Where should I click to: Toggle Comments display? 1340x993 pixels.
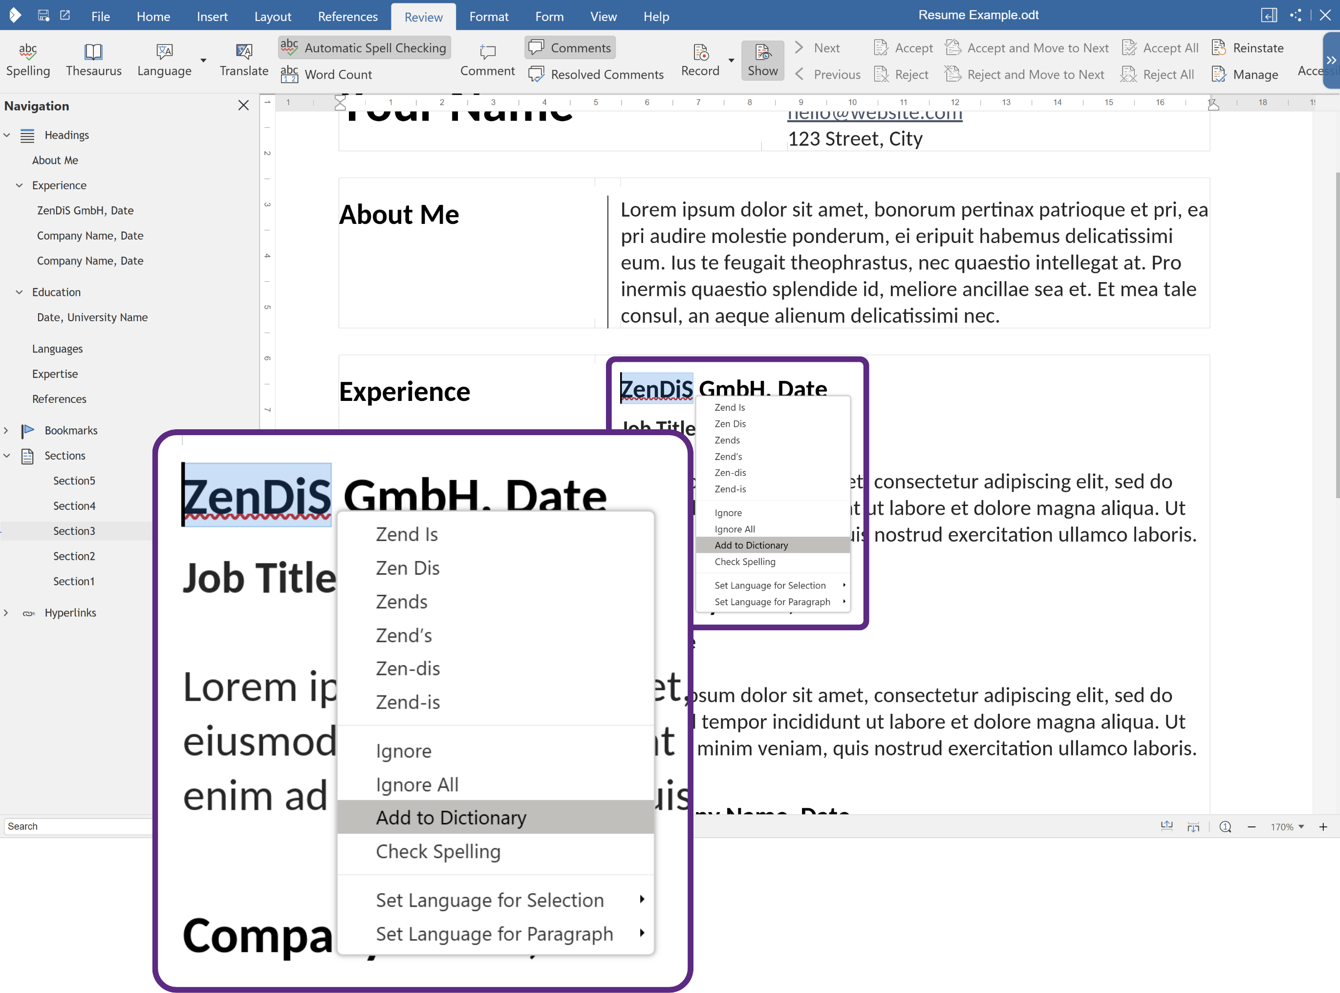click(x=570, y=47)
